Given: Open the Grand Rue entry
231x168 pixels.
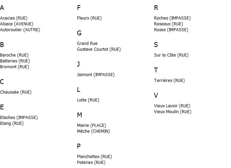Looking at the screenshot, I should (x=87, y=44).
